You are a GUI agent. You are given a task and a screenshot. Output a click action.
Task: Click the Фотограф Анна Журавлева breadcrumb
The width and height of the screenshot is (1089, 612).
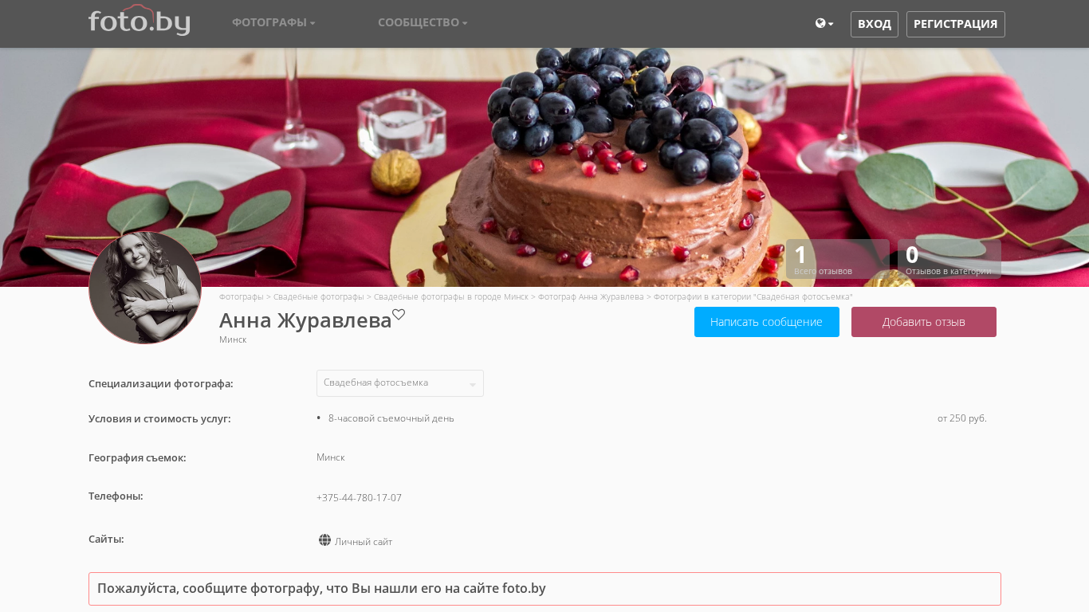click(591, 296)
